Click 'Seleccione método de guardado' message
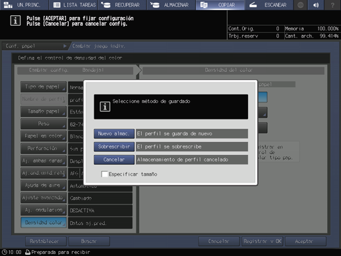The image size is (341, 256). point(151,101)
